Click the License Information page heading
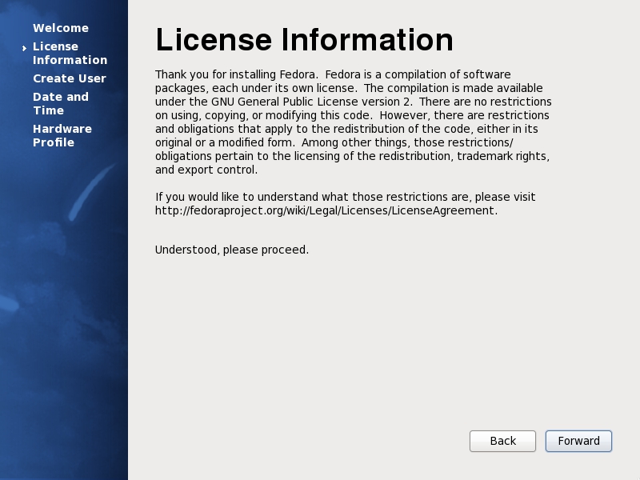This screenshot has width=640, height=480. click(304, 40)
